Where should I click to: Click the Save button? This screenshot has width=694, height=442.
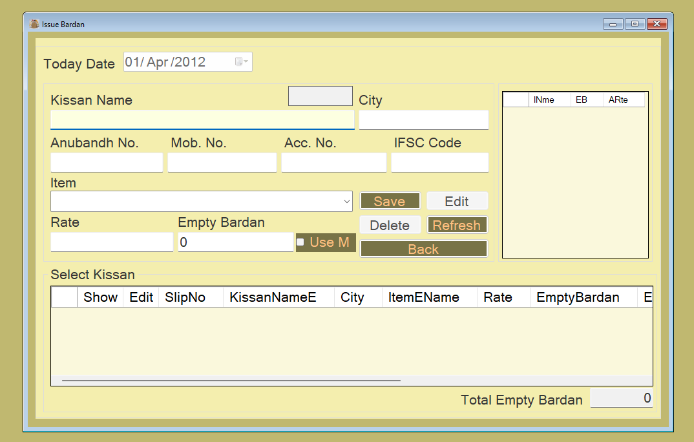pyautogui.click(x=390, y=202)
